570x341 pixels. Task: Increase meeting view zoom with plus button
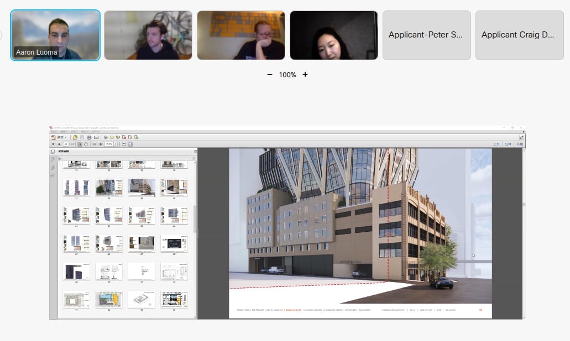click(x=305, y=74)
